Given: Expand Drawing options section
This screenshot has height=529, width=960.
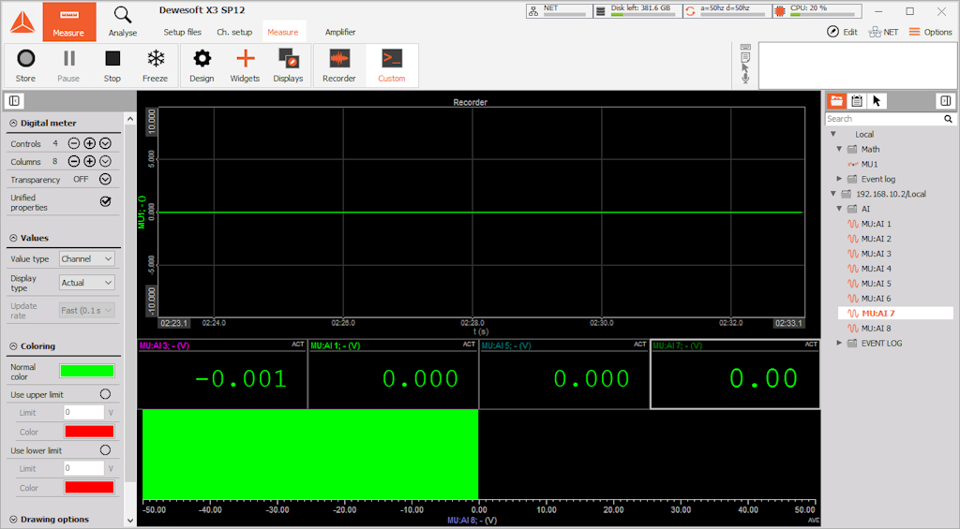Looking at the screenshot, I should 13,520.
